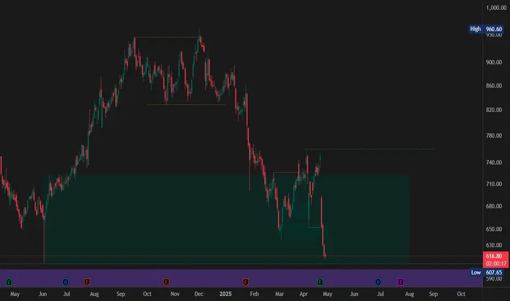Screen dimensions: 510x301
Task: Click the Low 607.65 price label
Action: [488, 273]
